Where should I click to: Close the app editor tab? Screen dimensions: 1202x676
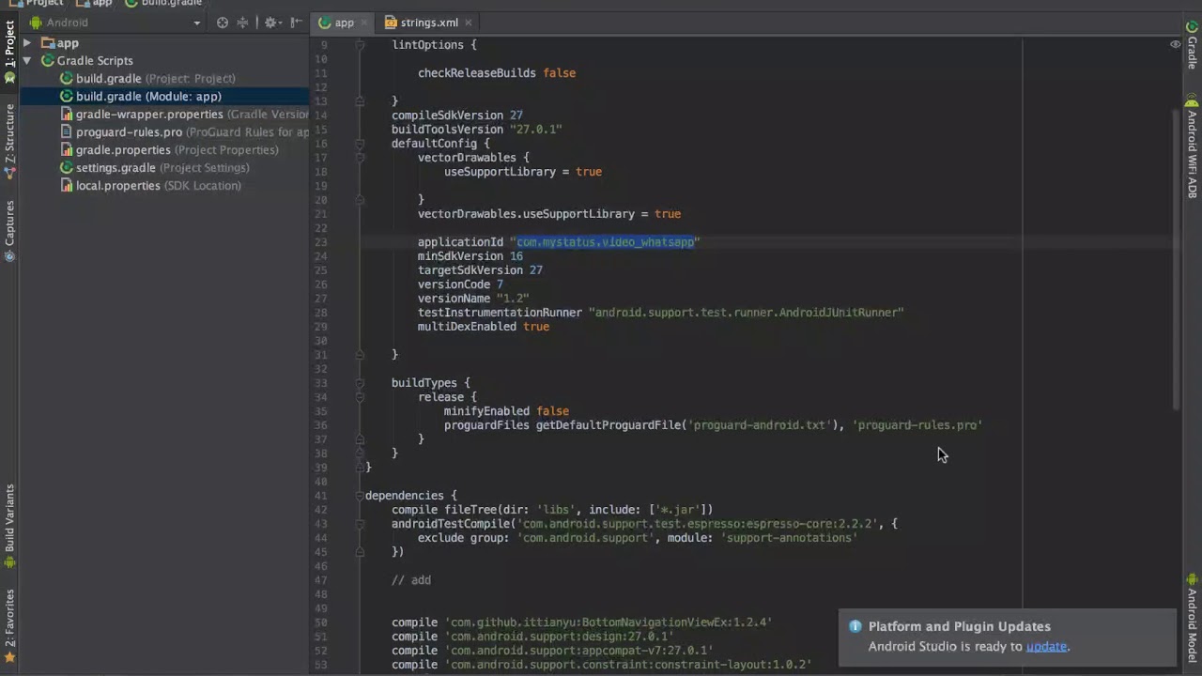[x=364, y=23]
